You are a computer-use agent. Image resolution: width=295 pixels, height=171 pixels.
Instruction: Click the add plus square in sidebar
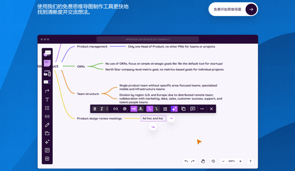click(x=47, y=158)
